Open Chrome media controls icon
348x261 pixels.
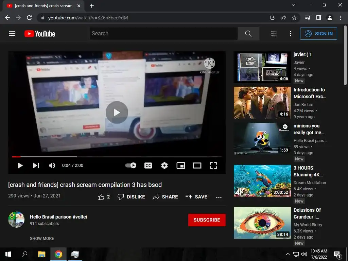pos(308,18)
